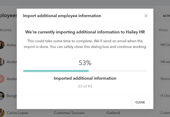This screenshot has width=170, height=117.
Task: Dismiss the import dialog with the X icon
Action: (x=146, y=16)
